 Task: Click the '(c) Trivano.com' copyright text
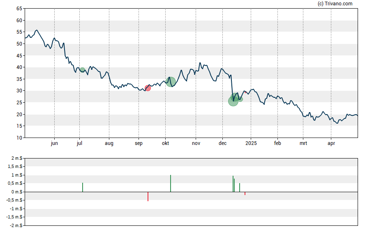(335, 3)
